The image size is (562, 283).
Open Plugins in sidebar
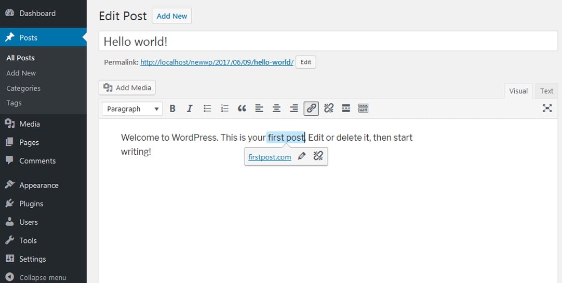click(43, 204)
